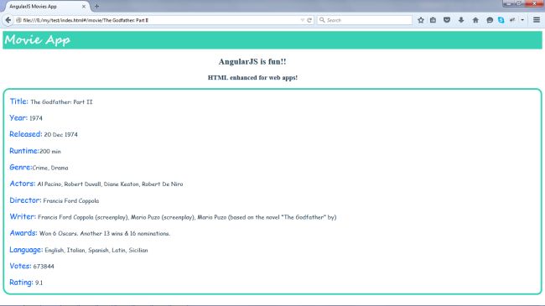
Task: Click the browser Back arrow button
Action: (x=8, y=20)
